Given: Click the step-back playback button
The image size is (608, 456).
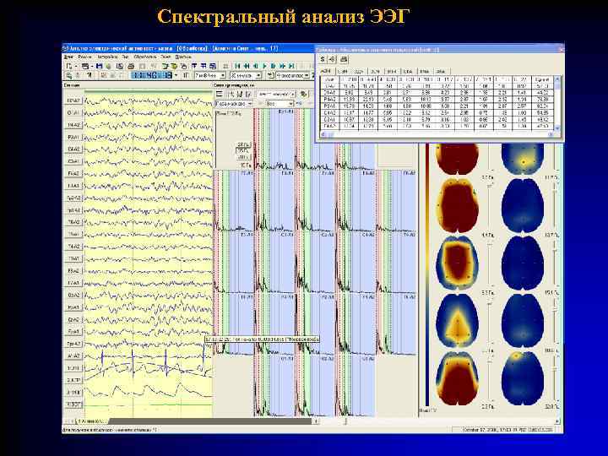Looking at the screenshot, I should pos(256,67).
